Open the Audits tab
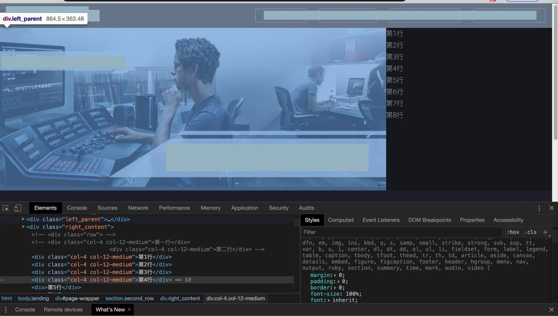The height and width of the screenshot is (316, 558). tap(306, 208)
